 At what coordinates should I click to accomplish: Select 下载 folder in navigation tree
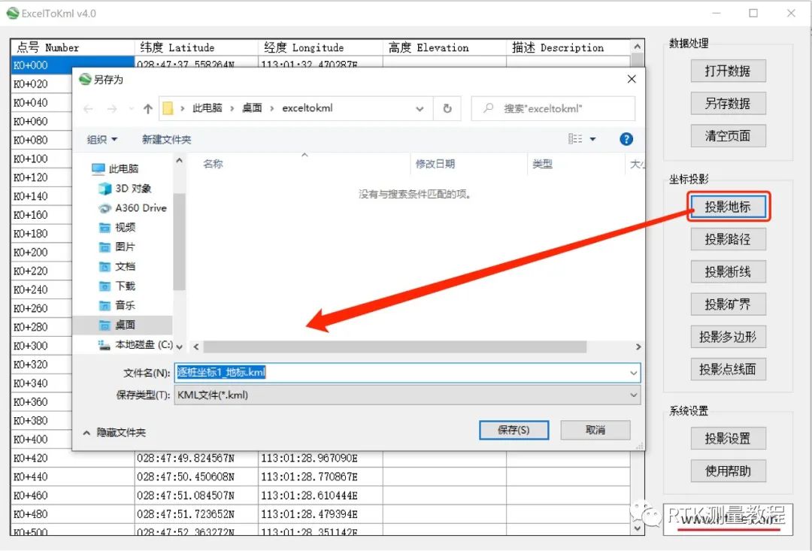[117, 286]
